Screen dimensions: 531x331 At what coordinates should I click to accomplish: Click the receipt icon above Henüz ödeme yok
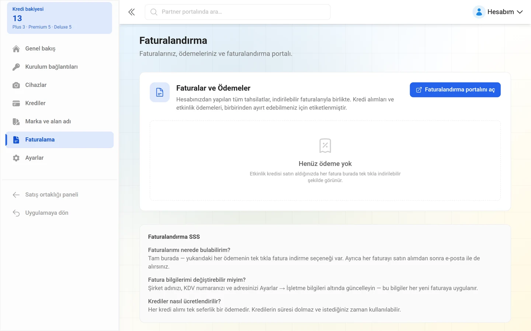coord(325,146)
